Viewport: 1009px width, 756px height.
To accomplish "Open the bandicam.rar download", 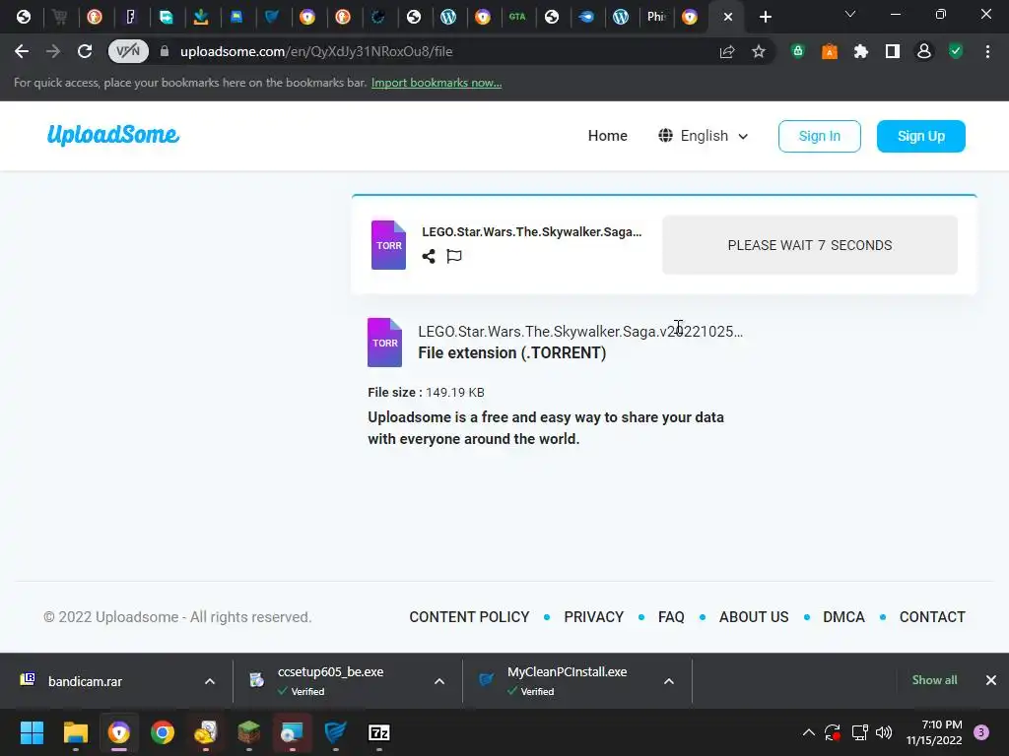I will pos(85,681).
